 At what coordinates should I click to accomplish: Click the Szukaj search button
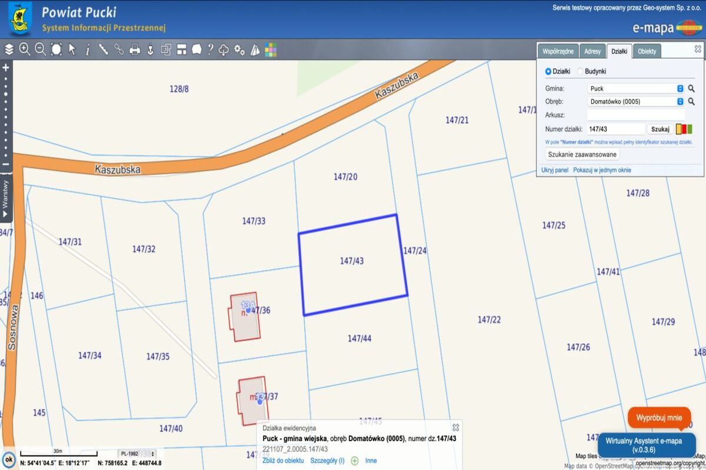tap(660, 129)
